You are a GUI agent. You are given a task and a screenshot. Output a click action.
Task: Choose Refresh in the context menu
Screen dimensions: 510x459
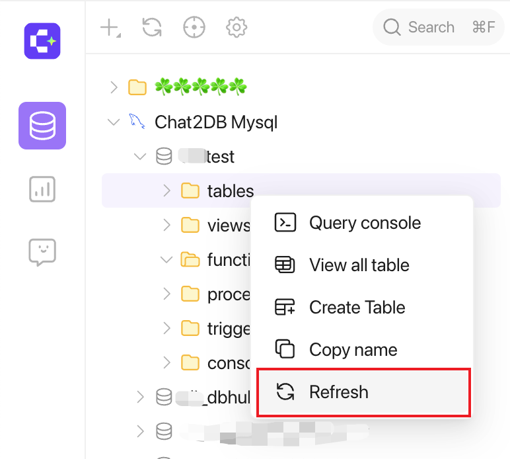363,392
